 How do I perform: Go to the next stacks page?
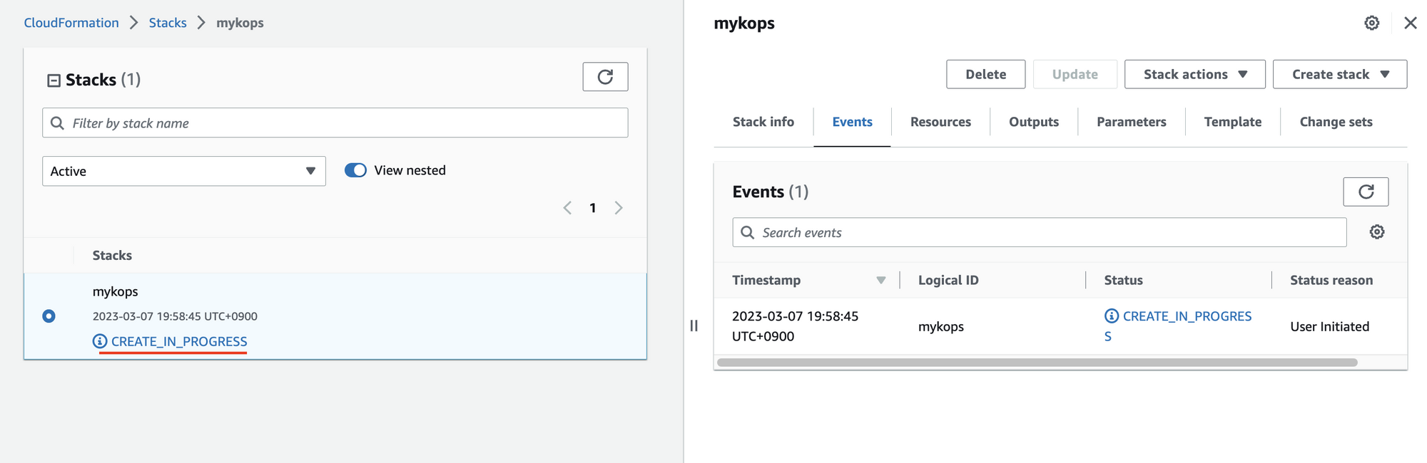[x=619, y=208]
